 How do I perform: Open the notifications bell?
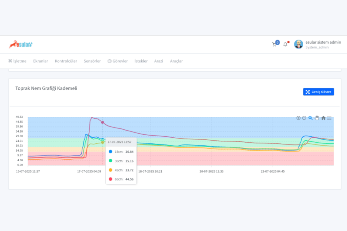285,44
